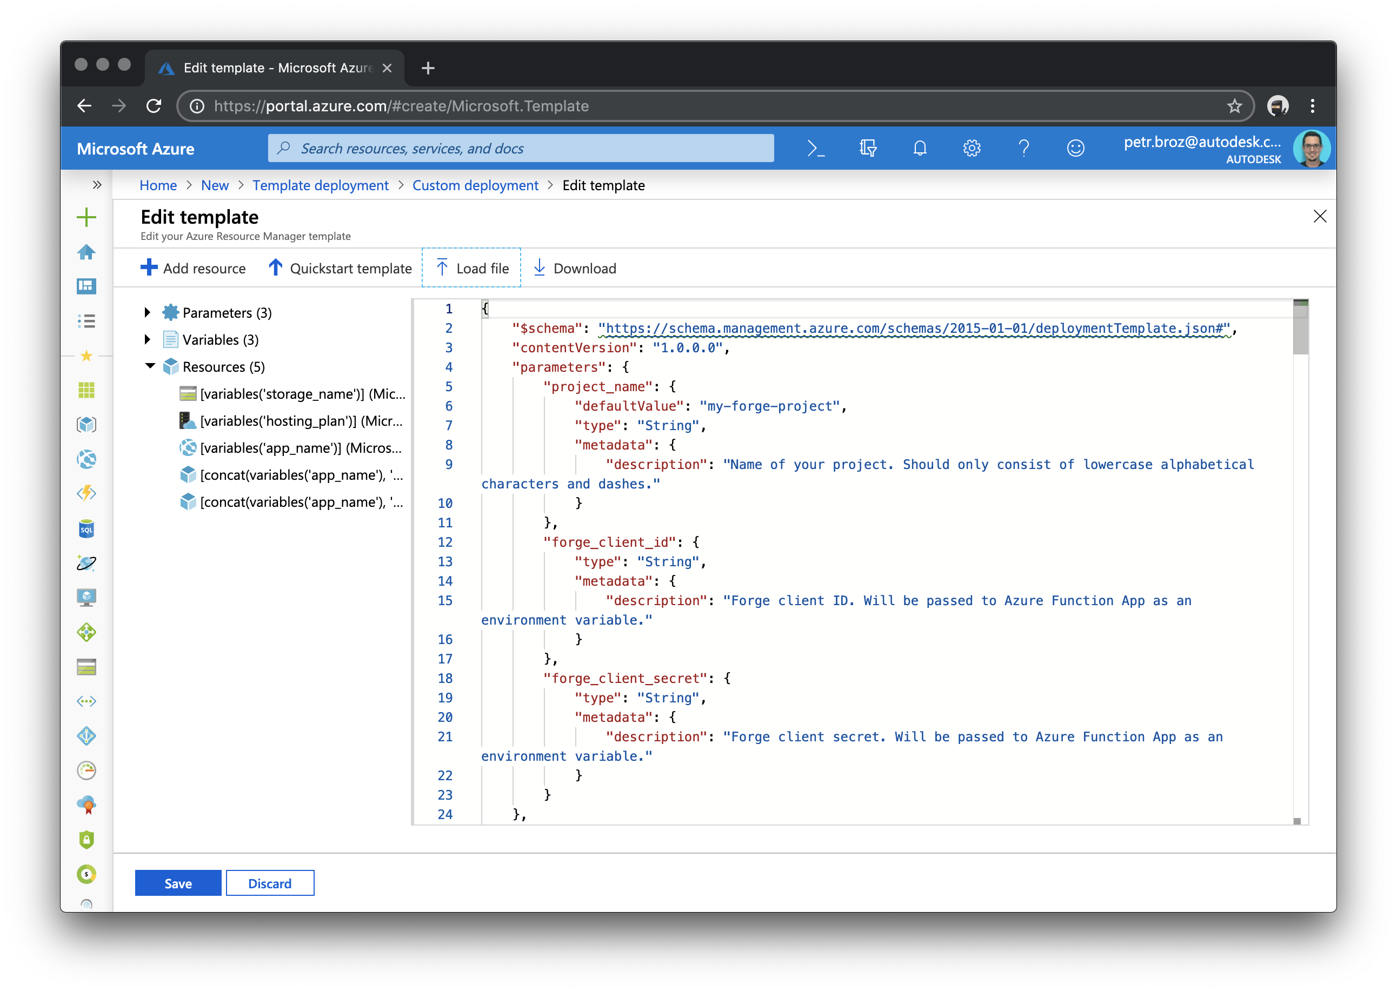The width and height of the screenshot is (1397, 992).
Task: Go to Template deployment breadcrumb
Action: click(320, 185)
